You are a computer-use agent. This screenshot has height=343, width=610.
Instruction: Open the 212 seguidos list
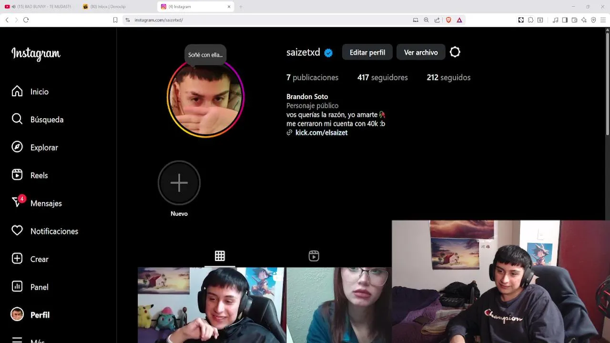pyautogui.click(x=448, y=78)
